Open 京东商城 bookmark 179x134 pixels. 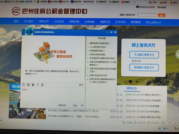[x=53, y=2]
